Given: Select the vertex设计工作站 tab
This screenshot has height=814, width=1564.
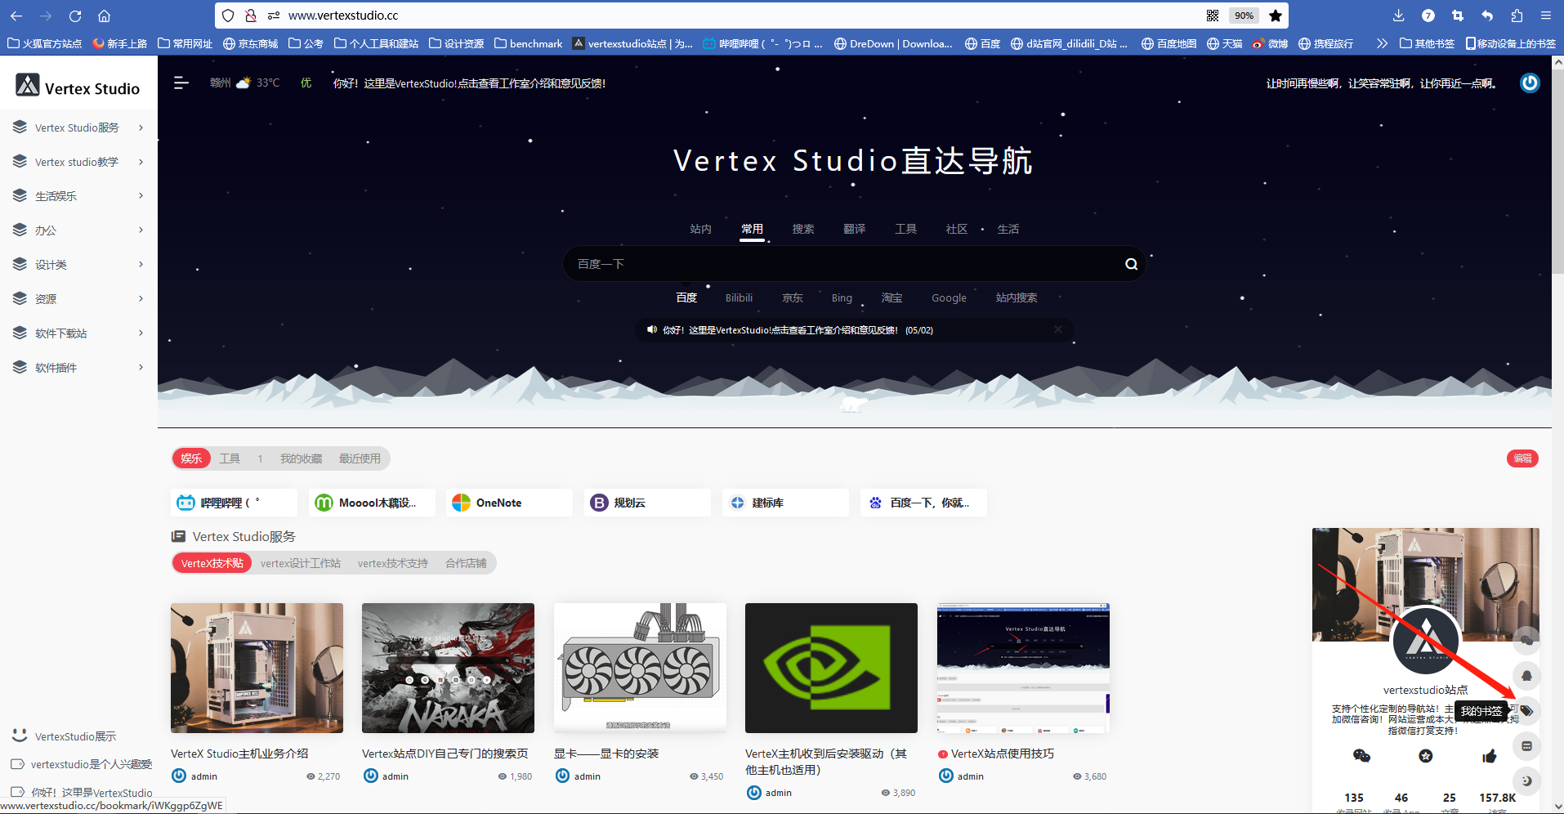Looking at the screenshot, I should tap(300, 563).
